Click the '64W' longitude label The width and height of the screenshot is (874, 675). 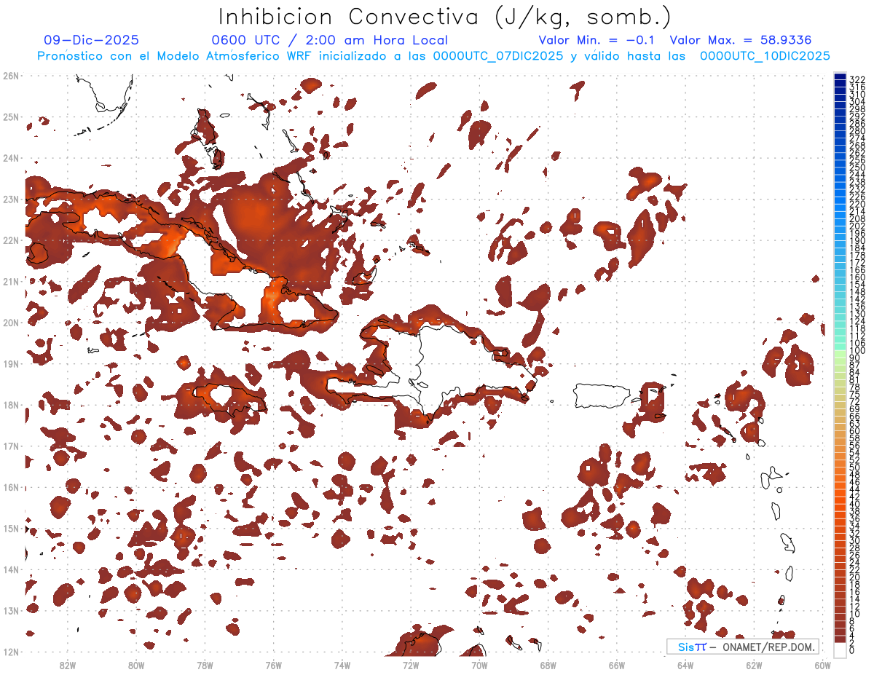tap(685, 665)
